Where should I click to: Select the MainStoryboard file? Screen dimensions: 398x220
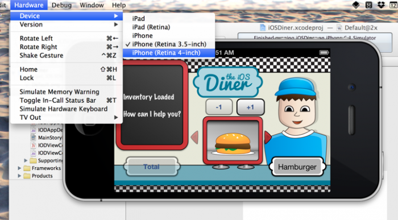click(x=50, y=138)
